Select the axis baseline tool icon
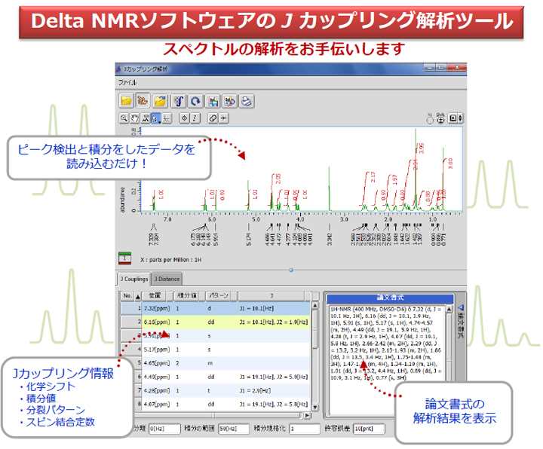Screen dimensions: 543x449 [167, 118]
